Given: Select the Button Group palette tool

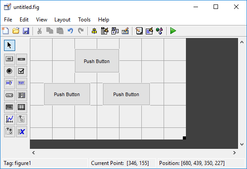Looking at the screenshot, I should 10,131.
